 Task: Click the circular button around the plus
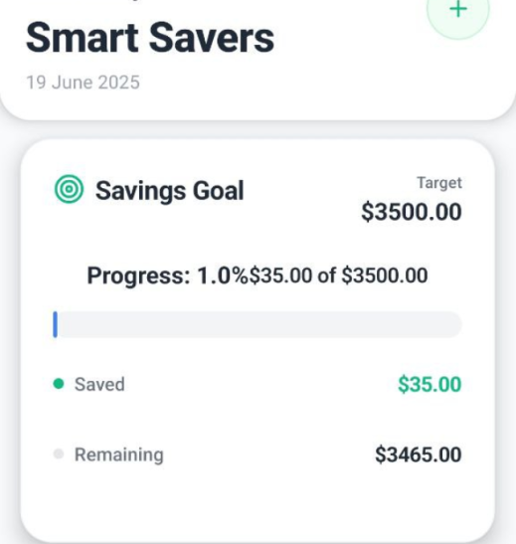458,12
